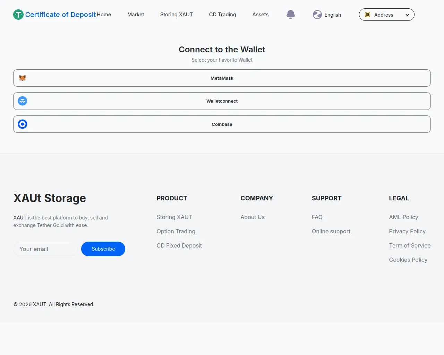
Task: Open the About Us company link
Action: coord(253,217)
